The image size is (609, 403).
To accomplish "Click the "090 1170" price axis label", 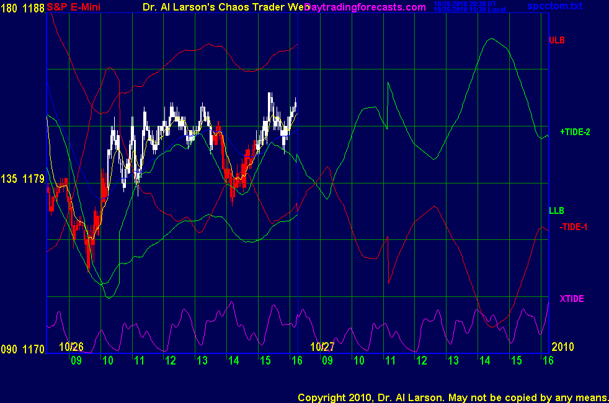I will pyautogui.click(x=22, y=349).
